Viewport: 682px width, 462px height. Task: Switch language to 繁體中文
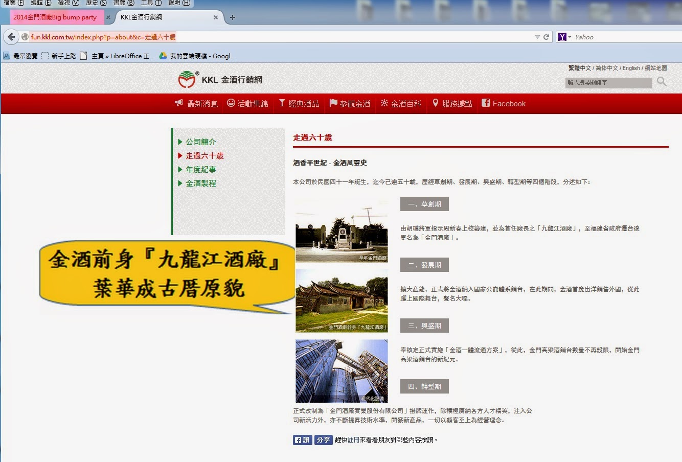click(579, 68)
